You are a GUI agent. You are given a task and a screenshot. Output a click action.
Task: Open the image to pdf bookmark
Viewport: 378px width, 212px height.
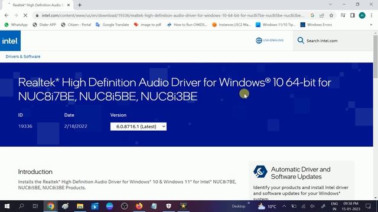click(x=148, y=25)
